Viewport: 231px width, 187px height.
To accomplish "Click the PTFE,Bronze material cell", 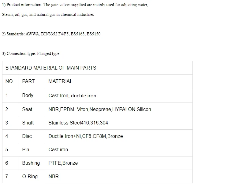I will pos(119,163).
